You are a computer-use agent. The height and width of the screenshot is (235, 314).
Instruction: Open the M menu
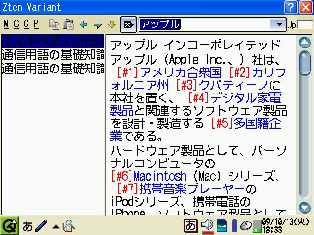click(x=6, y=24)
